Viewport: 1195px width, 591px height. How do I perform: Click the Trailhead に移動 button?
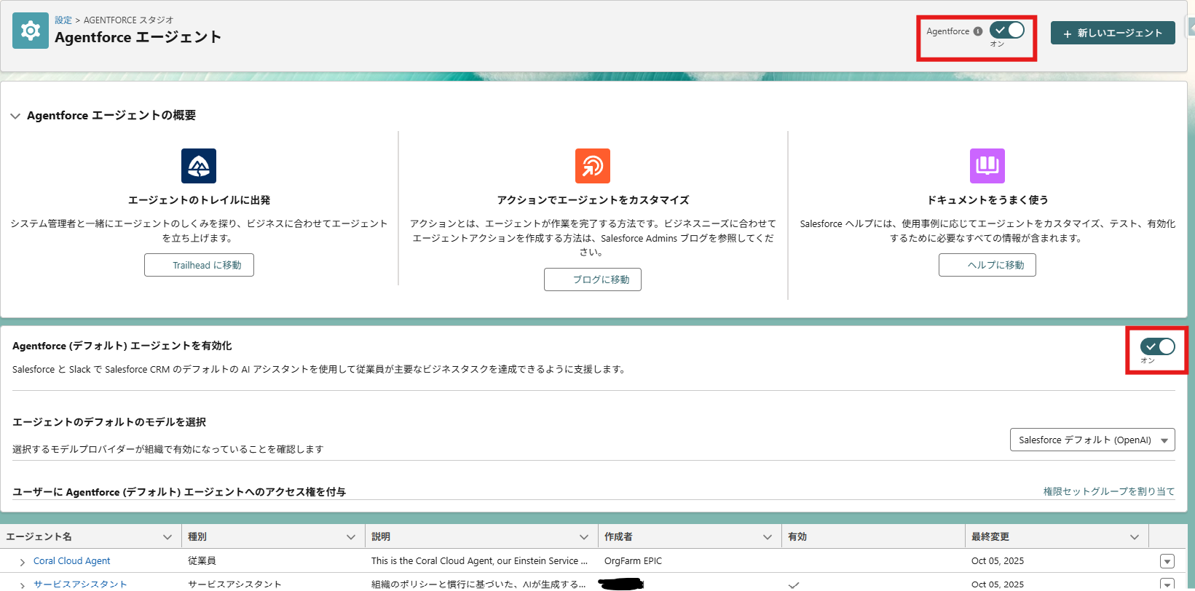coord(199,265)
